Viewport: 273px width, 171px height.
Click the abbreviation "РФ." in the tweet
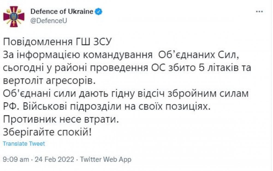(x=12, y=107)
